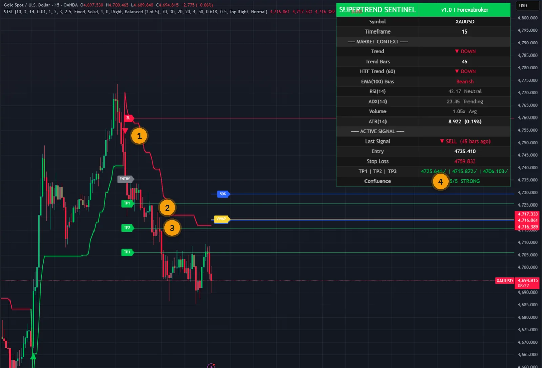Click the 4,800.000 price axis label
The image size is (542, 368).
(x=527, y=18)
